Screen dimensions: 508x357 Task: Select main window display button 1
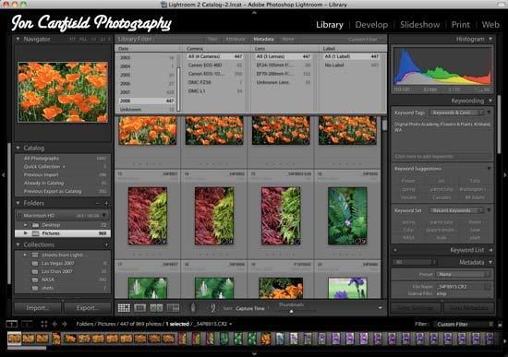(12, 324)
